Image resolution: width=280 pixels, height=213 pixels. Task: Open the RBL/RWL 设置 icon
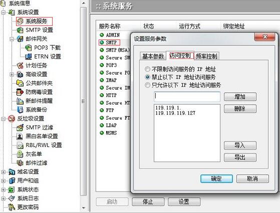20,145
